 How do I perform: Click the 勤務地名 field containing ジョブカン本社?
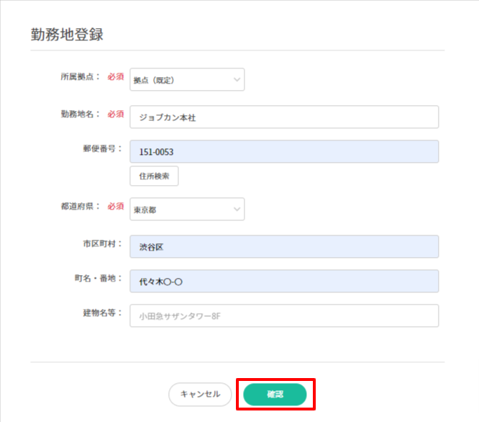tap(284, 117)
